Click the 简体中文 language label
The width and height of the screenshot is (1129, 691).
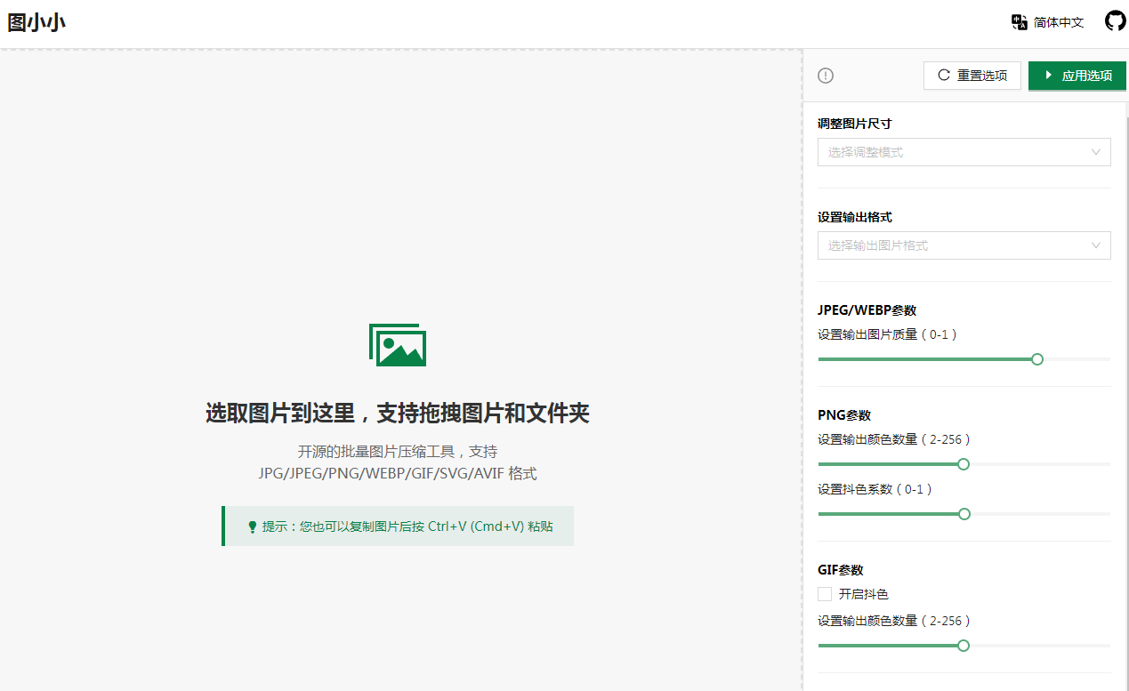[1059, 22]
